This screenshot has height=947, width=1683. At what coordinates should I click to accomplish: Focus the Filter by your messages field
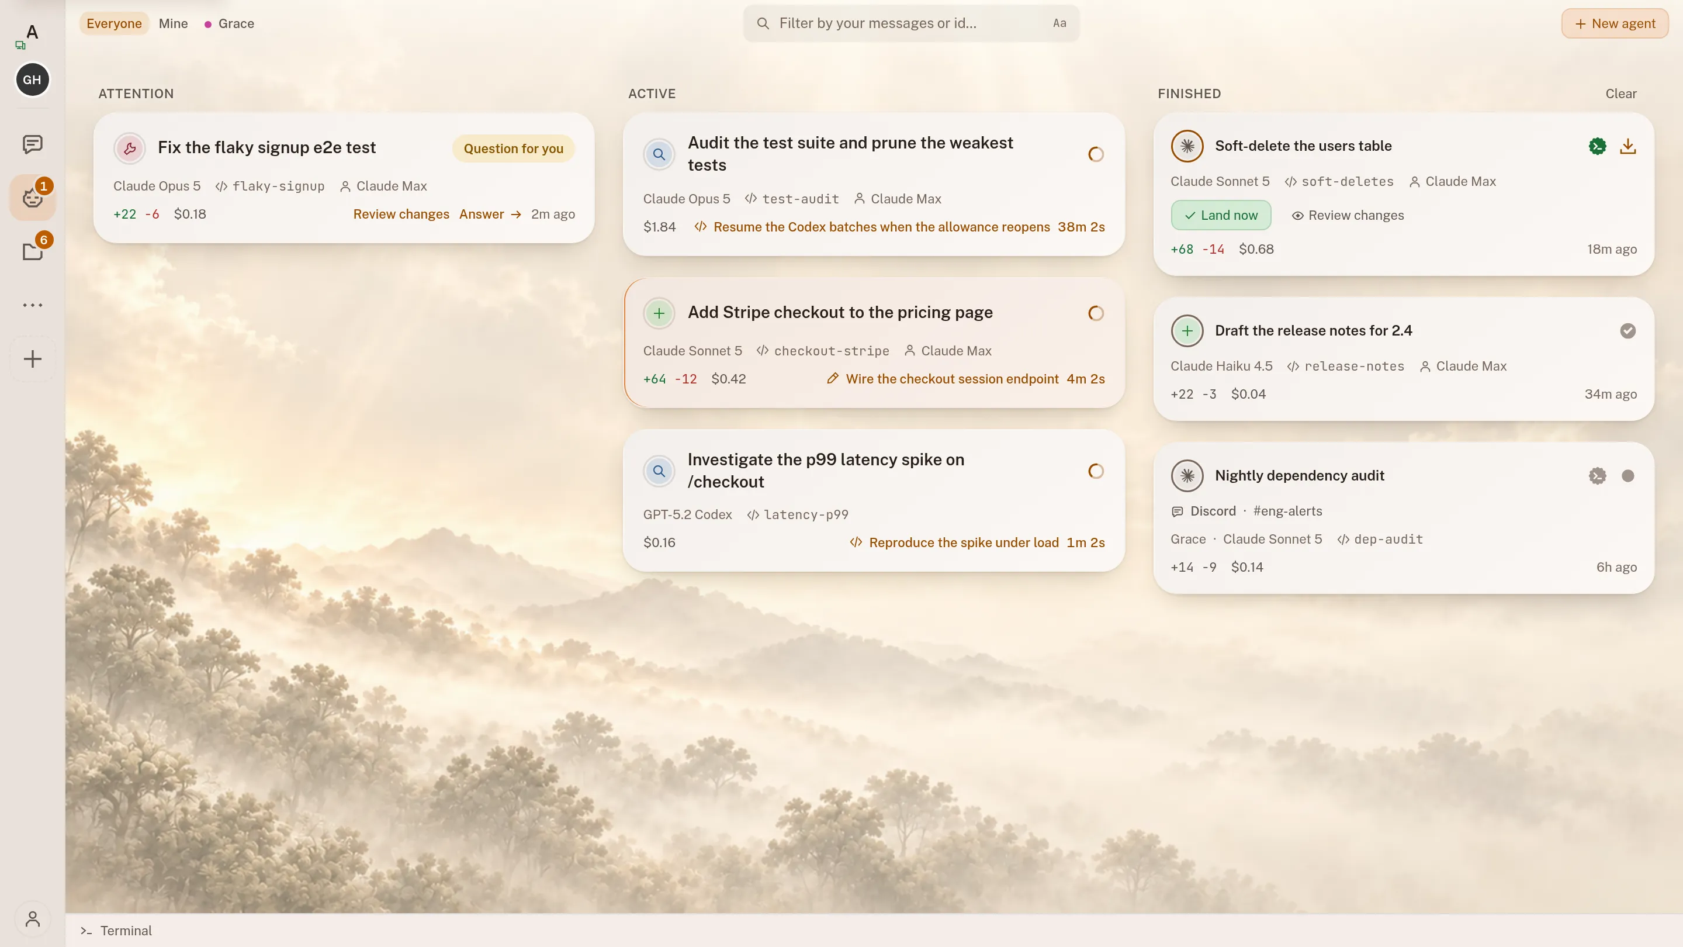point(911,23)
